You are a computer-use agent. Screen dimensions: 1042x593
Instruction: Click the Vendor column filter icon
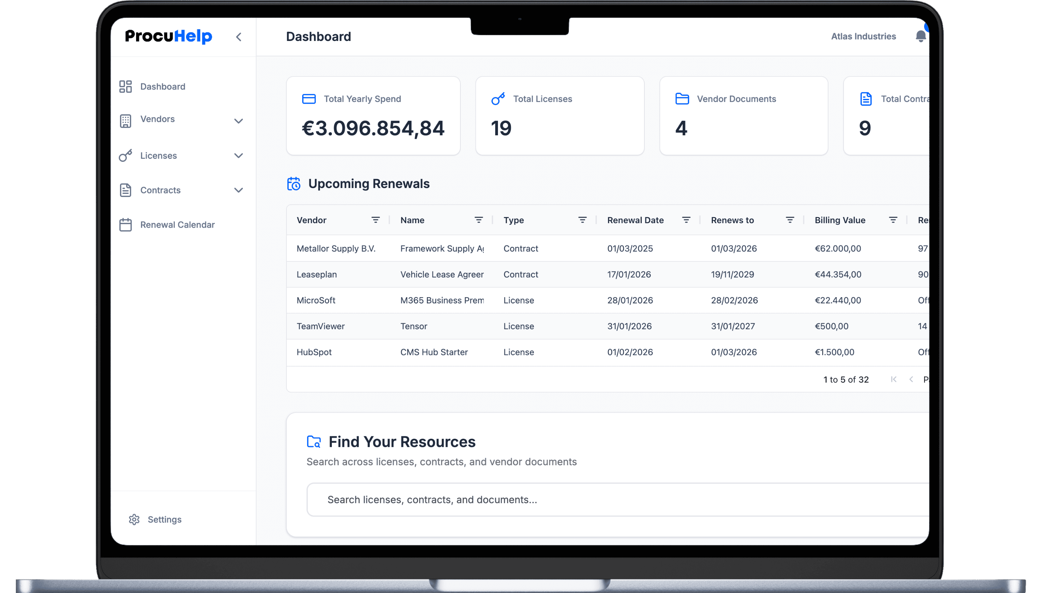click(375, 220)
